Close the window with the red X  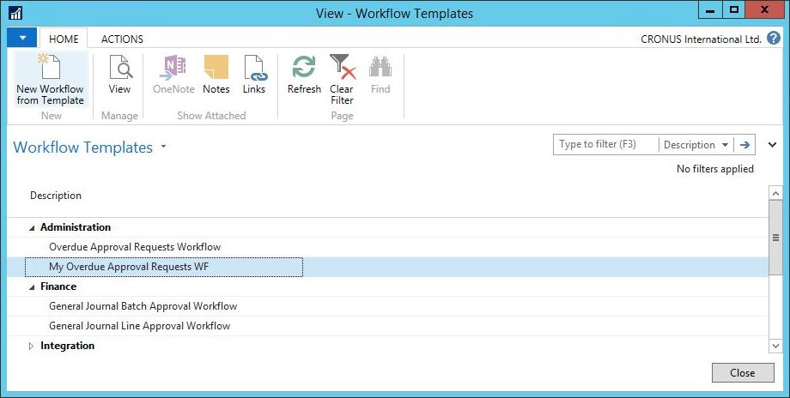click(x=764, y=10)
